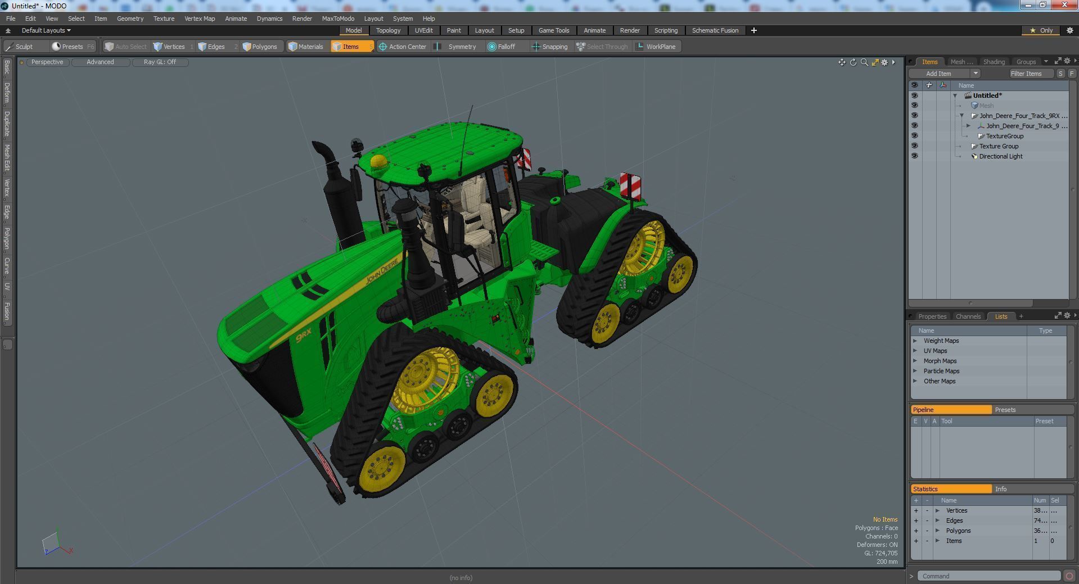Toggle visibility of the Mesh item
This screenshot has height=584, width=1079.
[x=914, y=106]
